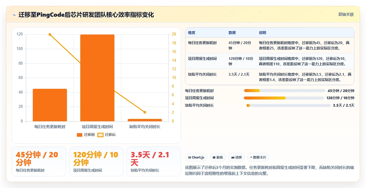Click the tall 项目周报生成时间 bar in chart
The width and height of the screenshot is (366, 188).
pyautogui.click(x=97, y=78)
